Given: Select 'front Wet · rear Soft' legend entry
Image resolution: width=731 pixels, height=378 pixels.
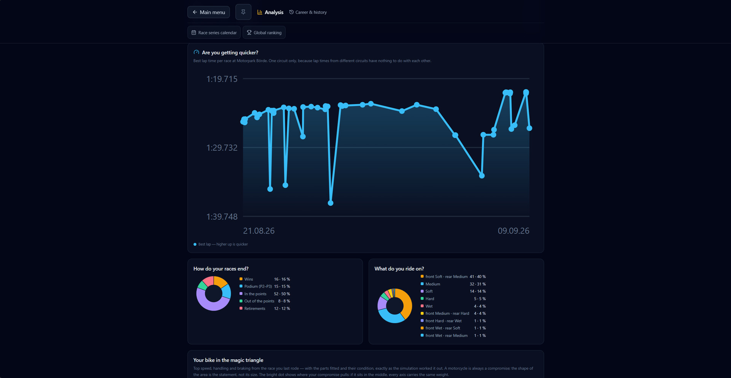Looking at the screenshot, I should (453, 328).
